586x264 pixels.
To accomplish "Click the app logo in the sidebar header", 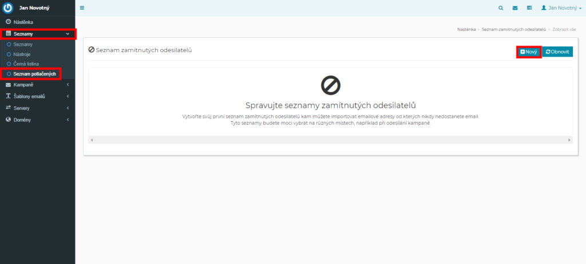I will [8, 8].
